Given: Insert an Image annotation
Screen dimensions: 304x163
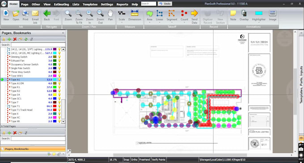Looking at the screenshot, I should point(273,13).
